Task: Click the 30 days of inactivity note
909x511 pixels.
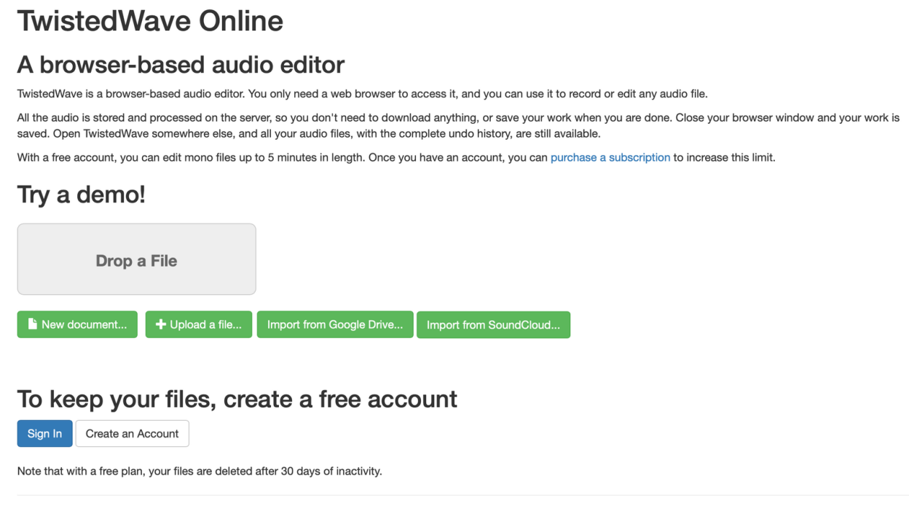Action: click(200, 471)
